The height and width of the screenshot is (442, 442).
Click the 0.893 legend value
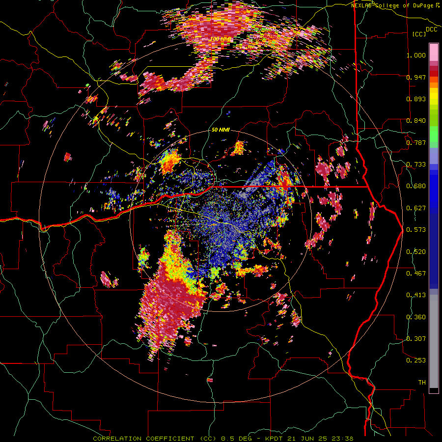416,99
